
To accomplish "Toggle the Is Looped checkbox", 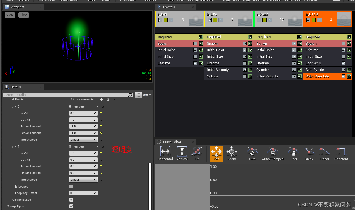I will pyautogui.click(x=71, y=186).
